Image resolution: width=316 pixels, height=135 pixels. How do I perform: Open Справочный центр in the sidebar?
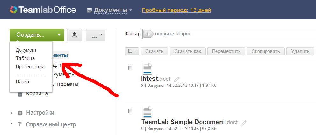(x=51, y=124)
